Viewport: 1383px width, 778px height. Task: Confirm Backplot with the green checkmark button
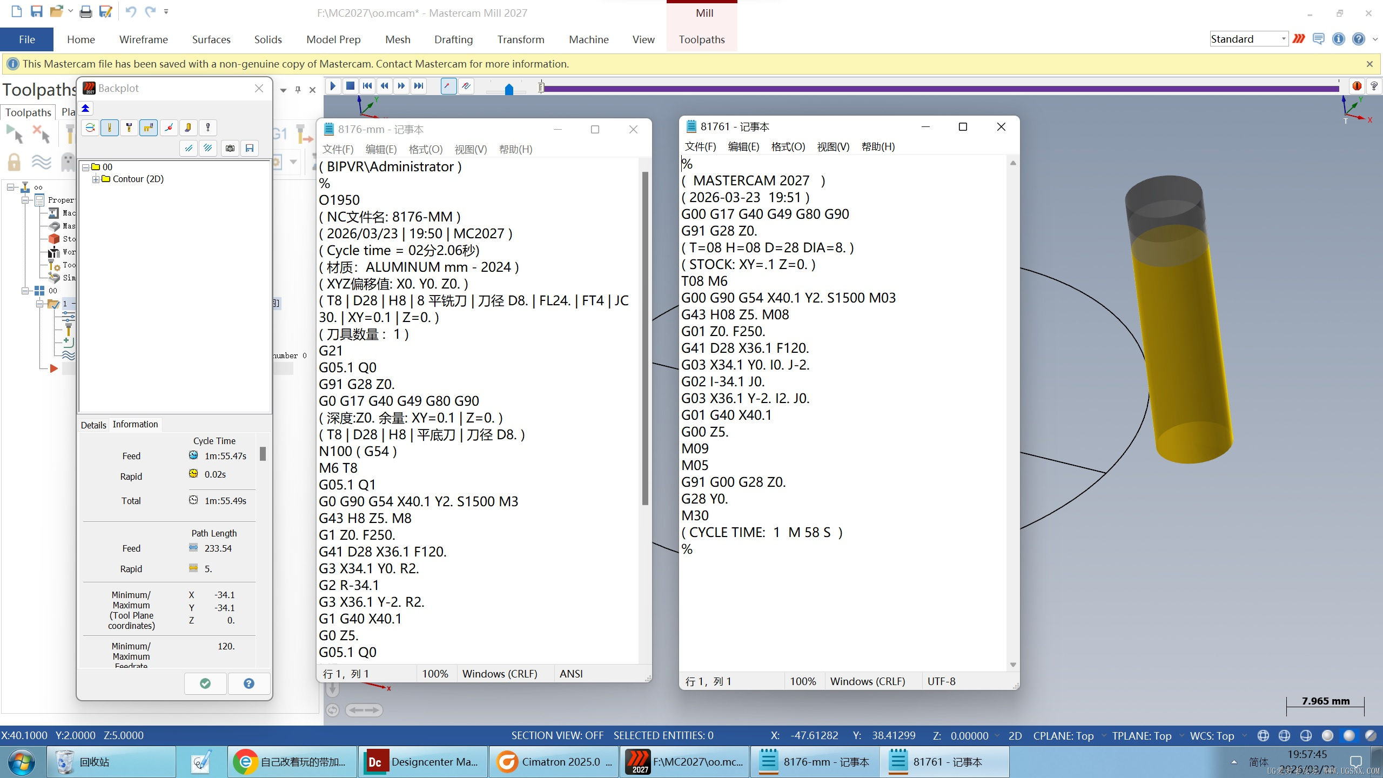pos(205,683)
